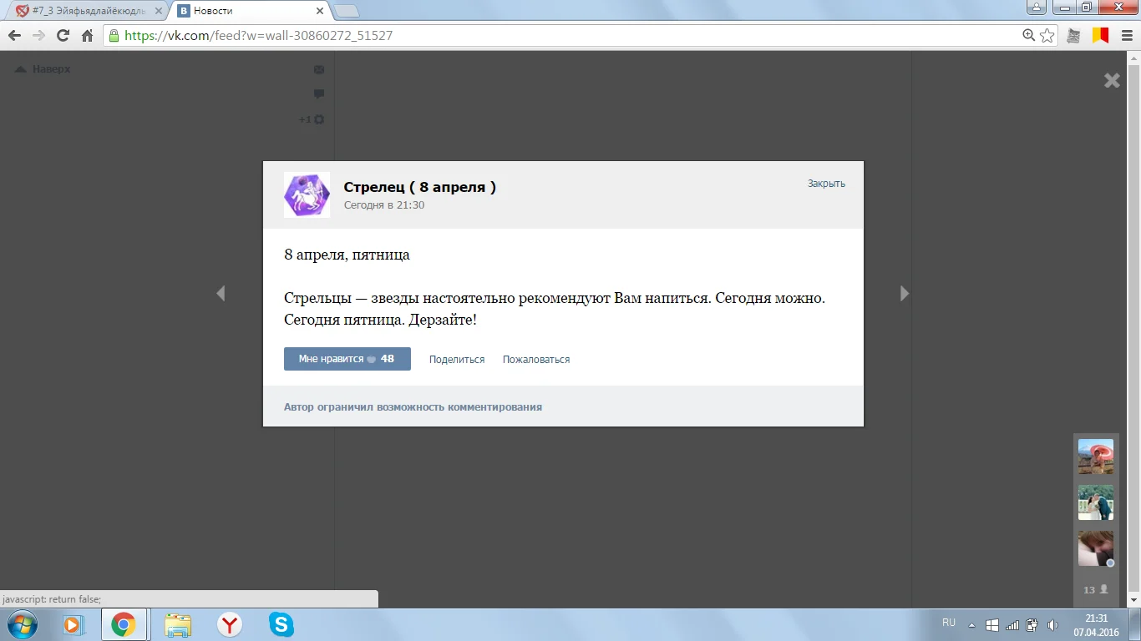This screenshot has width=1141, height=641.
Task: Click the text Автор ограничил возможность комментирования
Action: tap(413, 407)
